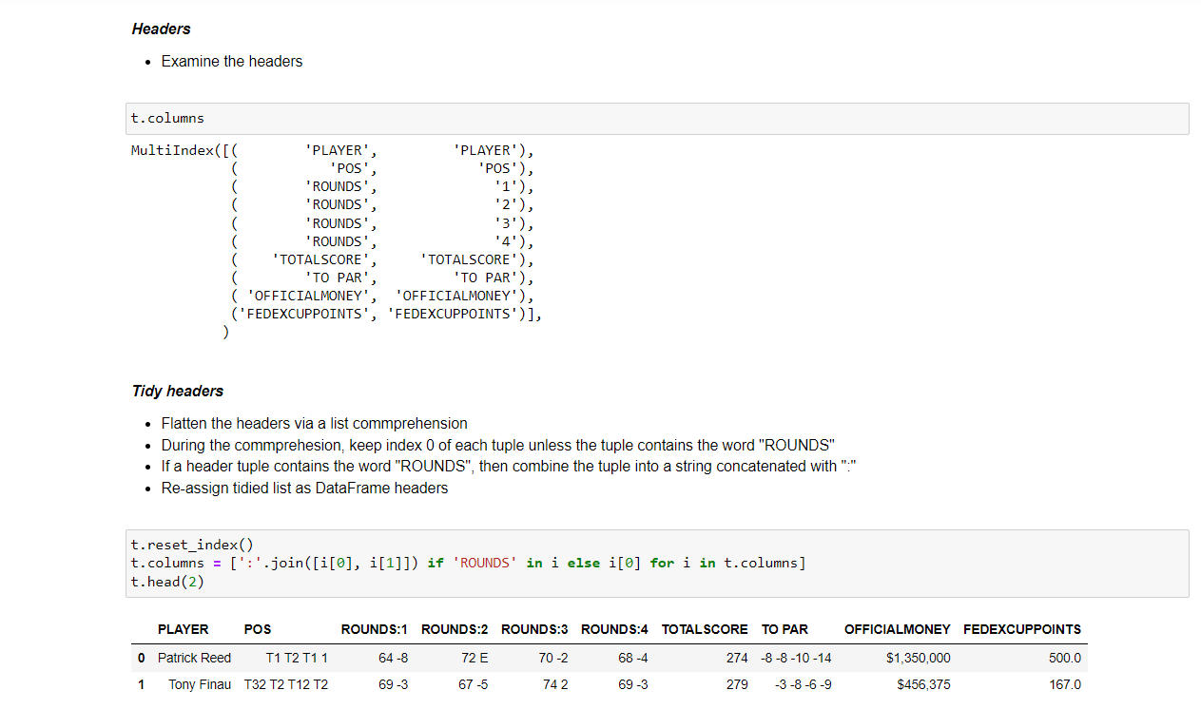Click the t.head(2) code line
This screenshot has height=709, width=1201.
[167, 582]
